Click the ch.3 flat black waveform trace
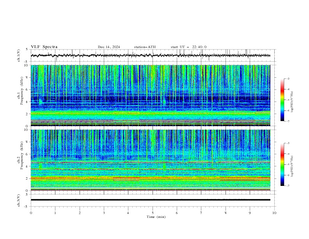309x239 pixels. pos(150,200)
